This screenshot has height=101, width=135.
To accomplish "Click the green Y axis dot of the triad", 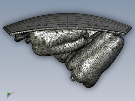I will click(8, 93).
